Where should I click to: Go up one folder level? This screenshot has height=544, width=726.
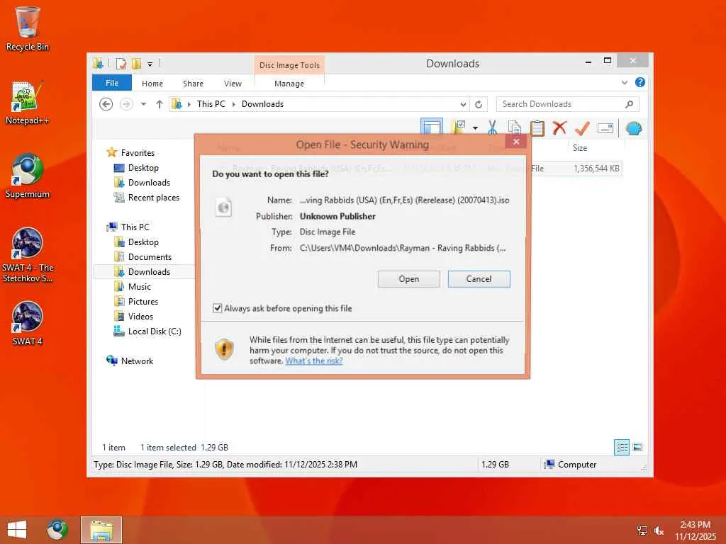[x=160, y=104]
